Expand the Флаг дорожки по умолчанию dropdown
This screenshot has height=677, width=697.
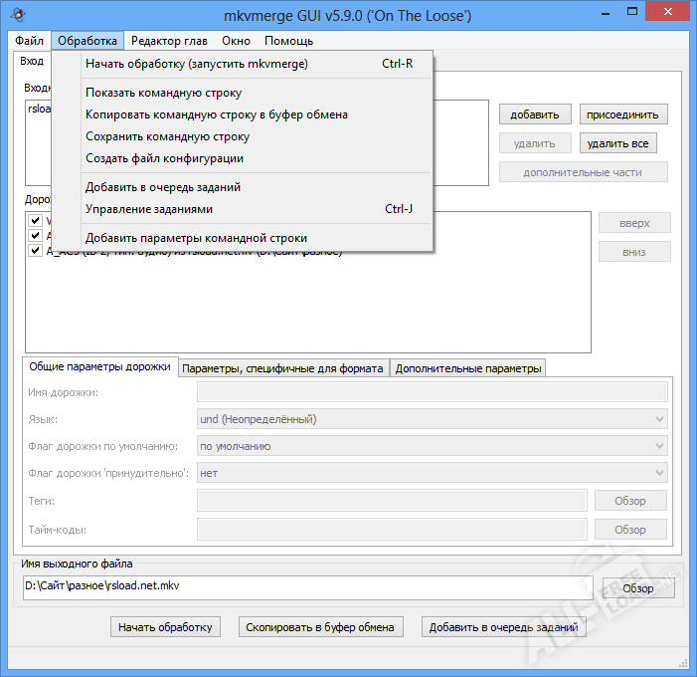(x=432, y=446)
